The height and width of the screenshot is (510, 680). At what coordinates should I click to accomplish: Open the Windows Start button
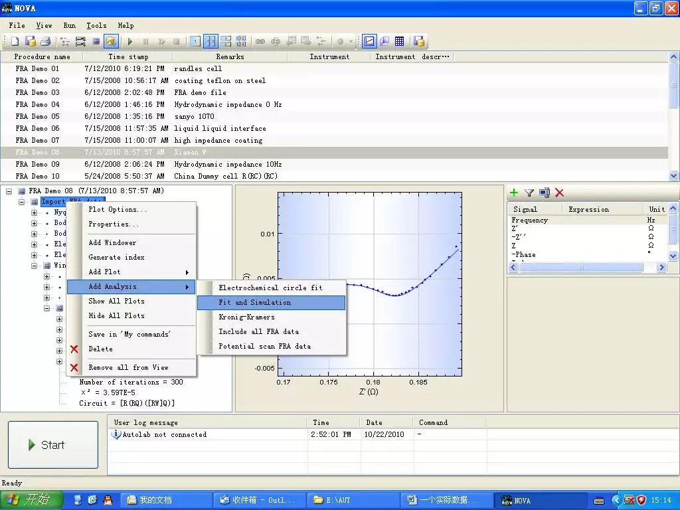pos(31,500)
